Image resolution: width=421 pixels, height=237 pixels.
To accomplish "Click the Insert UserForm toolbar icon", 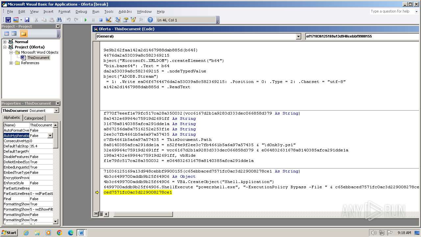I will 15,20.
